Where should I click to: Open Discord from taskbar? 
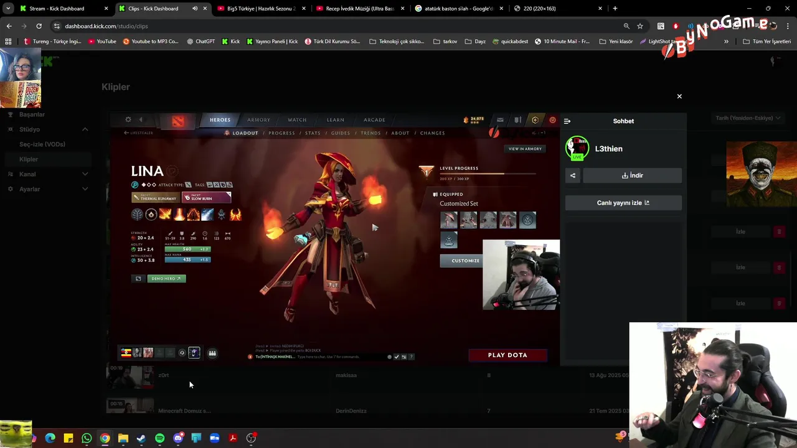(178, 438)
